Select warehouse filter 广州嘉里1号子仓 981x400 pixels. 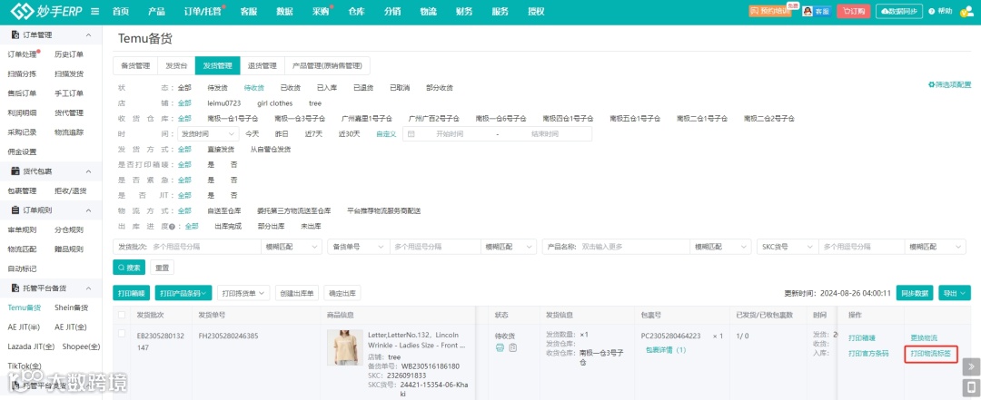(367, 118)
